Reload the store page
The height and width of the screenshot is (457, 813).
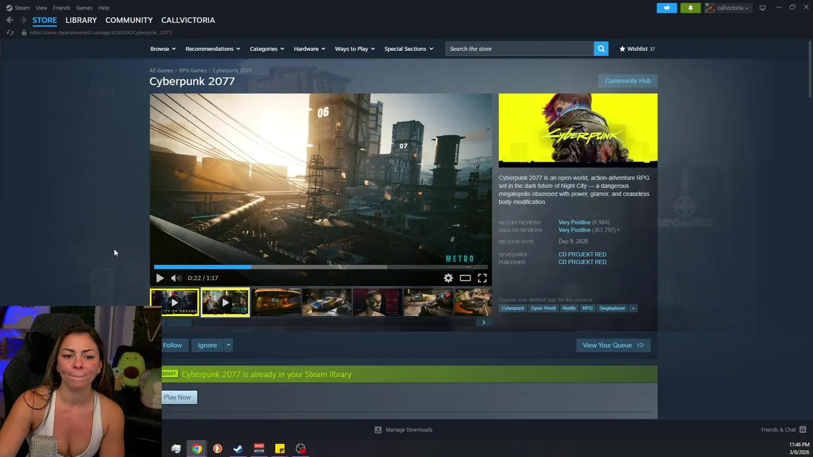click(10, 32)
